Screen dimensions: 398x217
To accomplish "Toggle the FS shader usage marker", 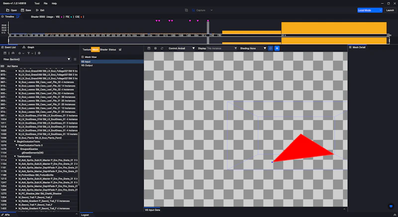I will coord(71,17).
